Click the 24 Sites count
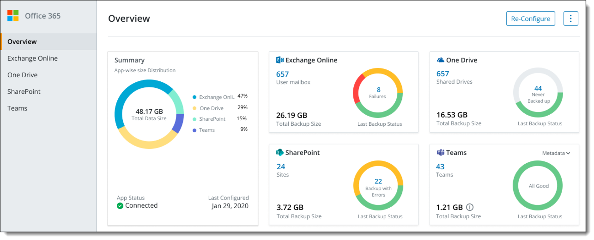The height and width of the screenshot is (240, 594). [x=281, y=166]
